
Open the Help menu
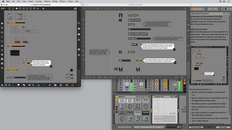[76, 1]
